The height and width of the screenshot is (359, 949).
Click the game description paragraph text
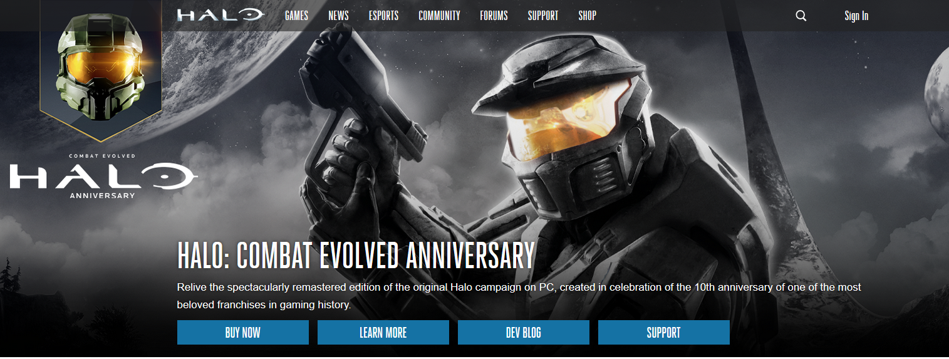tap(519, 296)
